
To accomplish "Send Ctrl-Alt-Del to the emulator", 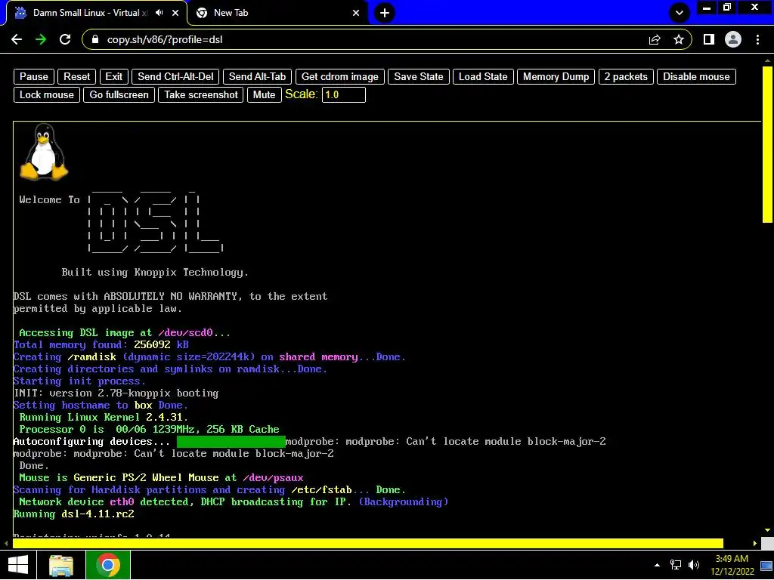I will [175, 76].
